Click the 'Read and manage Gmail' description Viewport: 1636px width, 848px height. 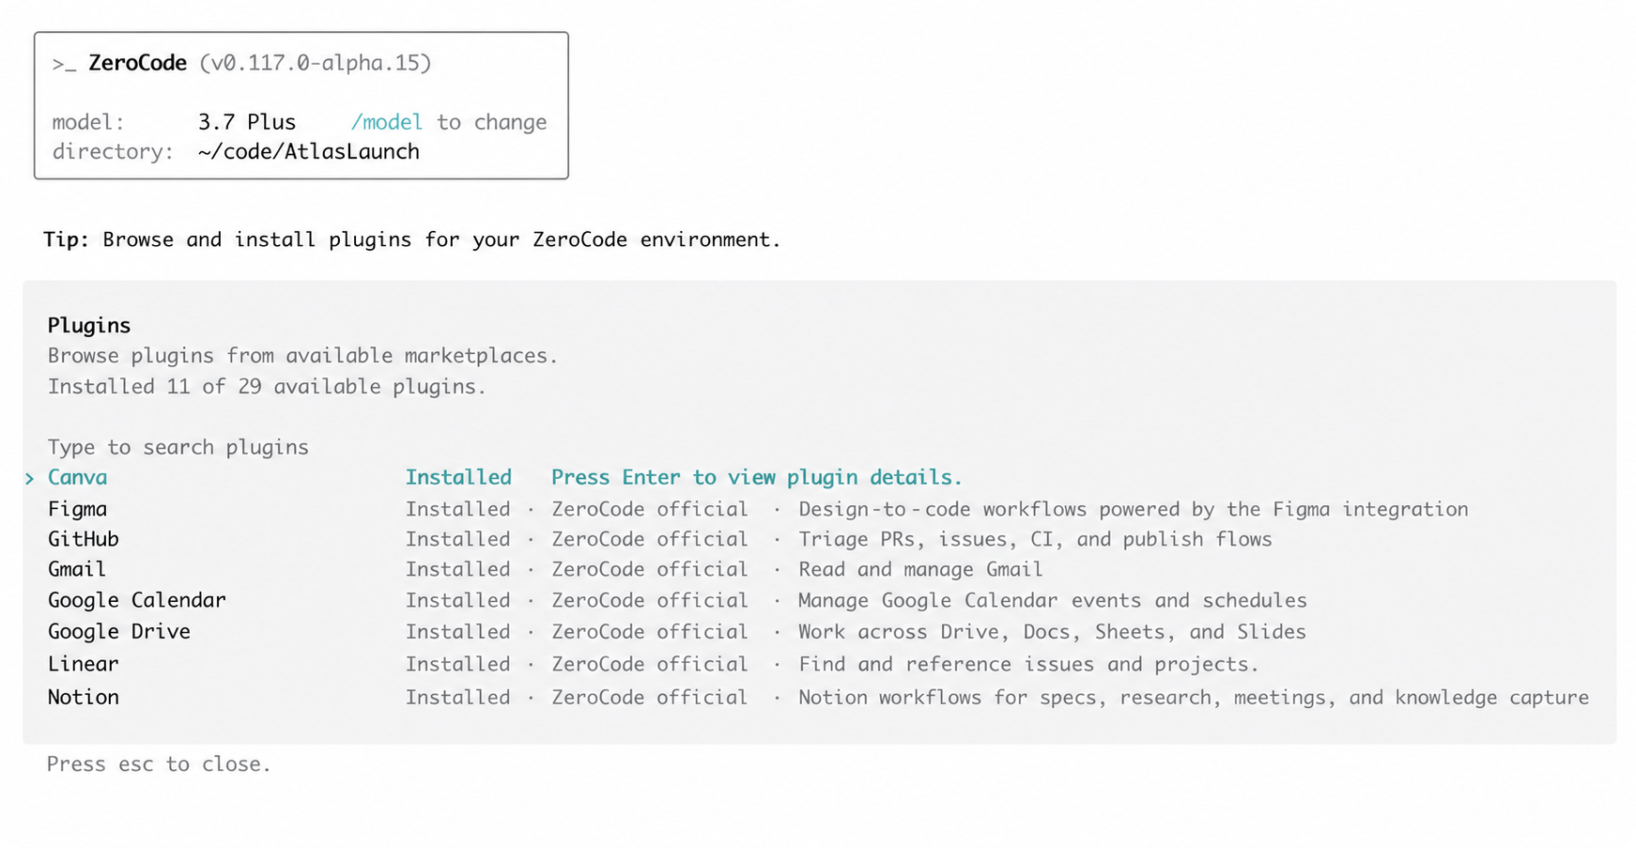(x=920, y=569)
